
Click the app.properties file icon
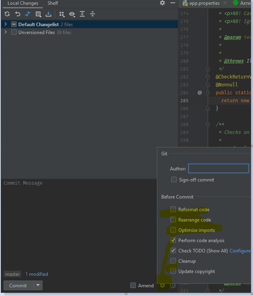pos(185,3)
